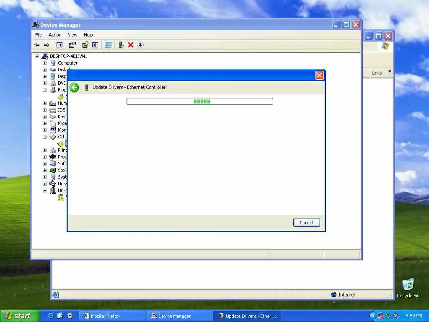Click the green driver search progress bar
The width and height of the screenshot is (429, 322).
(200, 101)
